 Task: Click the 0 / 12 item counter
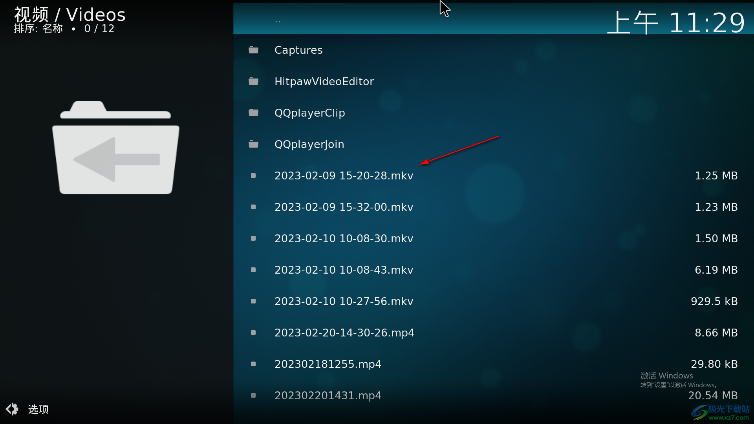99,29
